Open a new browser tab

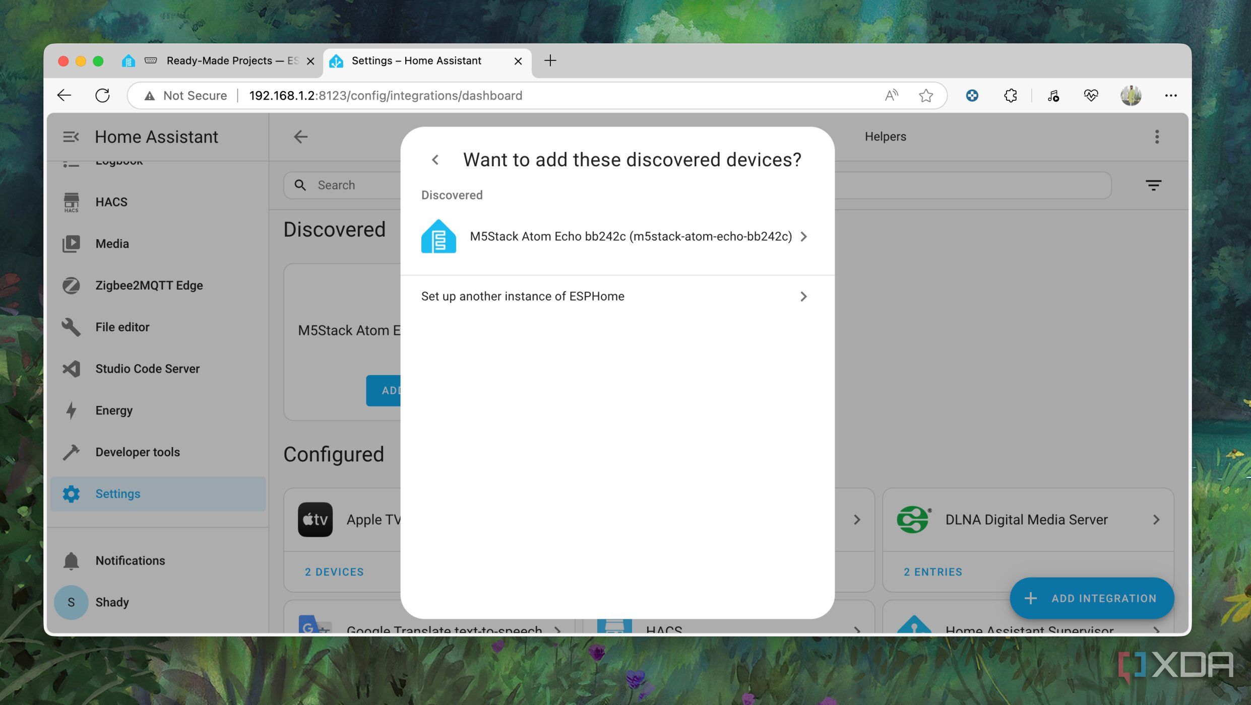point(550,61)
